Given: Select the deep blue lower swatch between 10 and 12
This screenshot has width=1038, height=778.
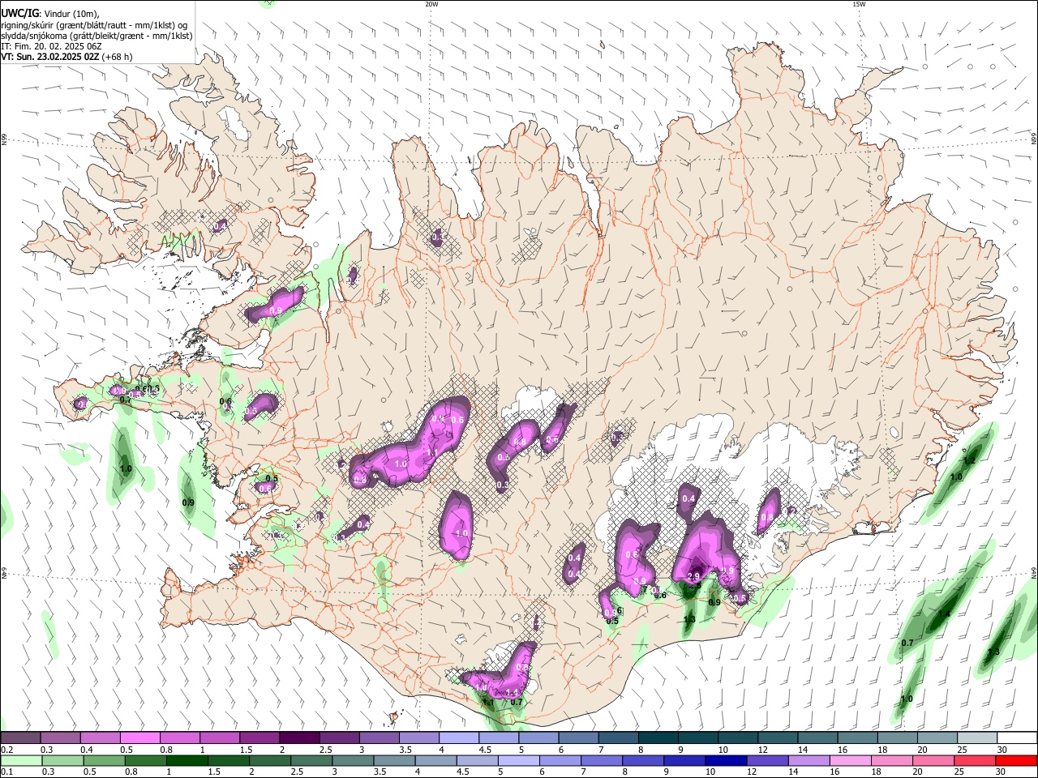Looking at the screenshot, I should 726,760.
